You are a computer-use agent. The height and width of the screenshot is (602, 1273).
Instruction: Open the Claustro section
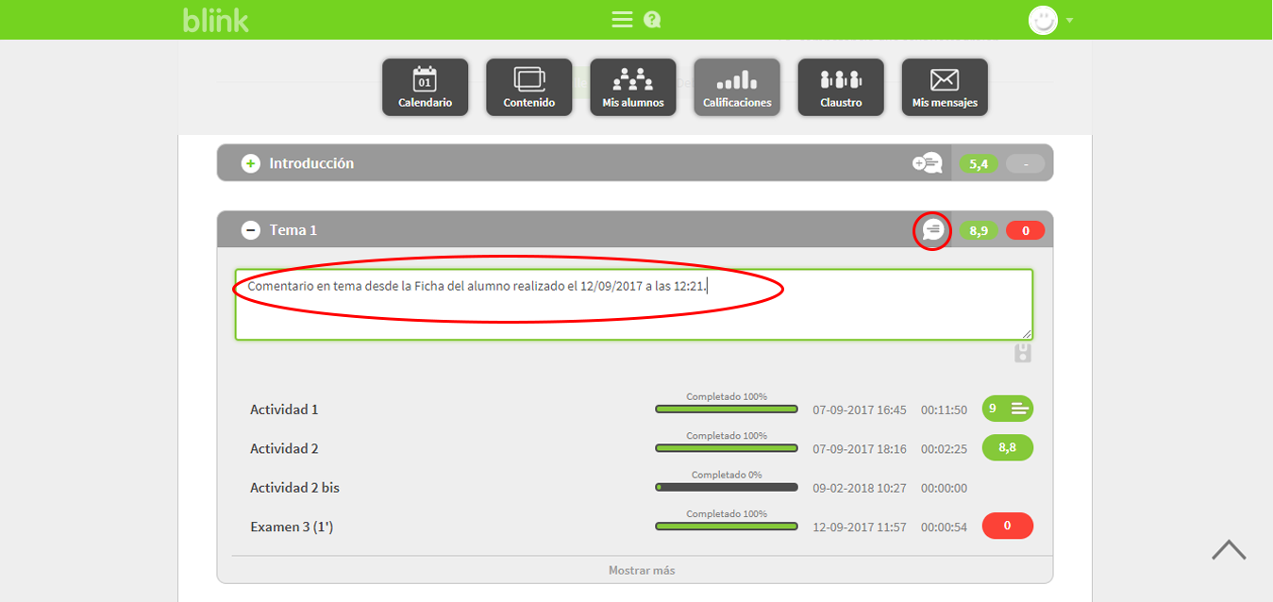coord(840,87)
